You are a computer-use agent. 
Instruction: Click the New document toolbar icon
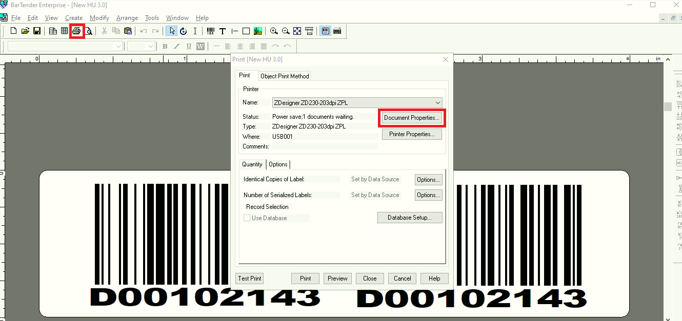click(14, 31)
